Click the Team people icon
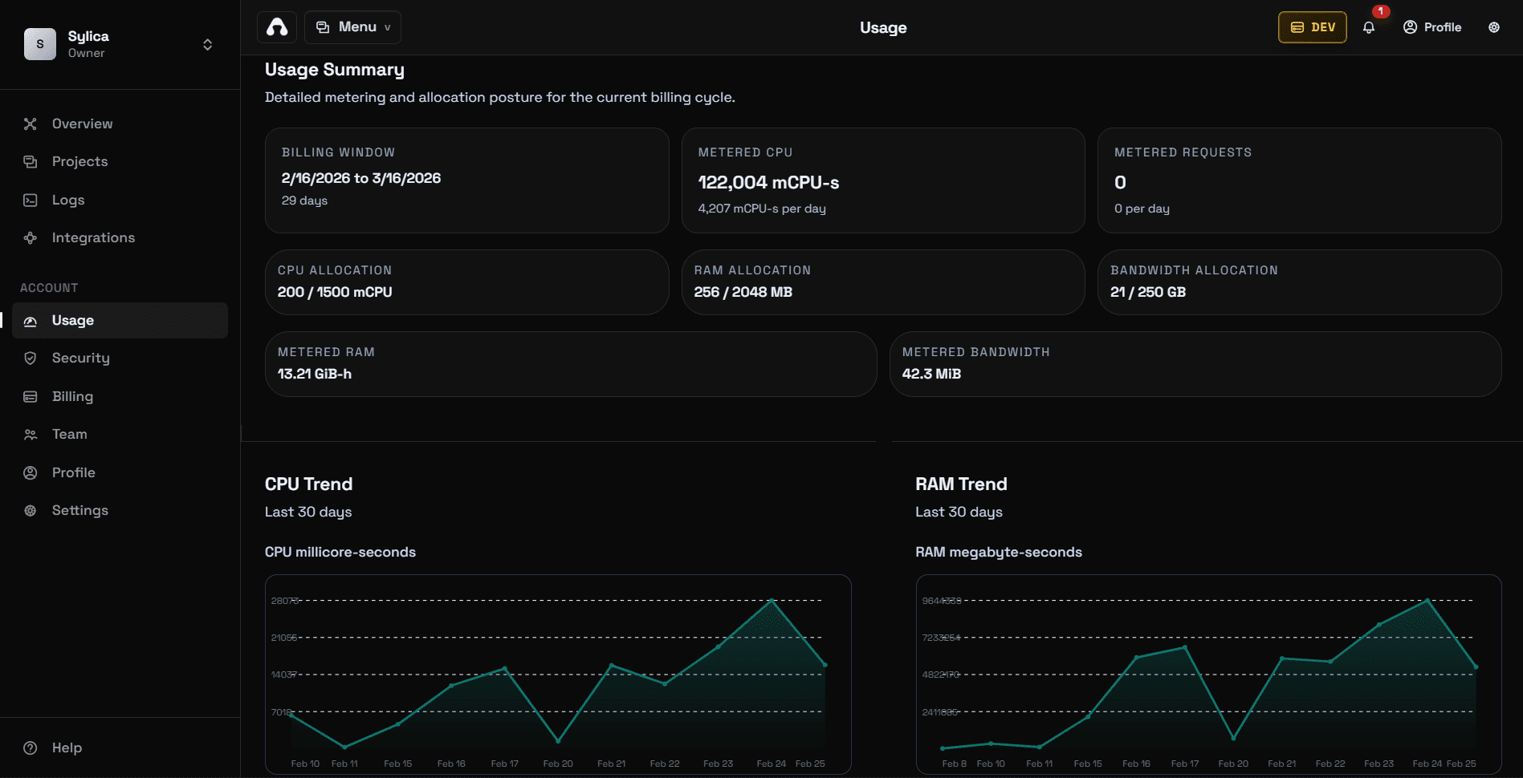This screenshot has width=1523, height=778. (30, 434)
